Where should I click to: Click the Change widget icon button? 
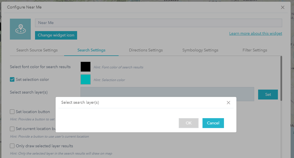(x=56, y=35)
